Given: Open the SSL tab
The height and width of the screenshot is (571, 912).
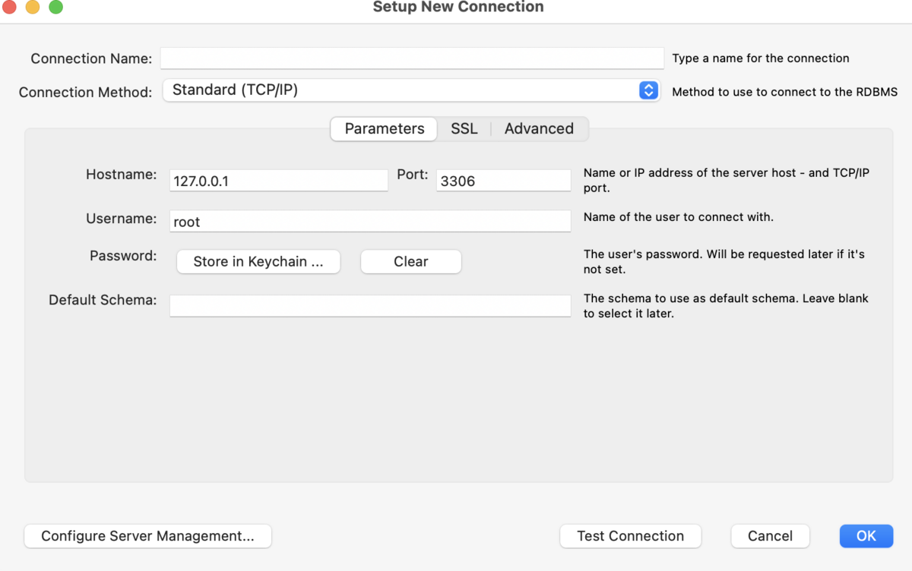Looking at the screenshot, I should pyautogui.click(x=464, y=129).
